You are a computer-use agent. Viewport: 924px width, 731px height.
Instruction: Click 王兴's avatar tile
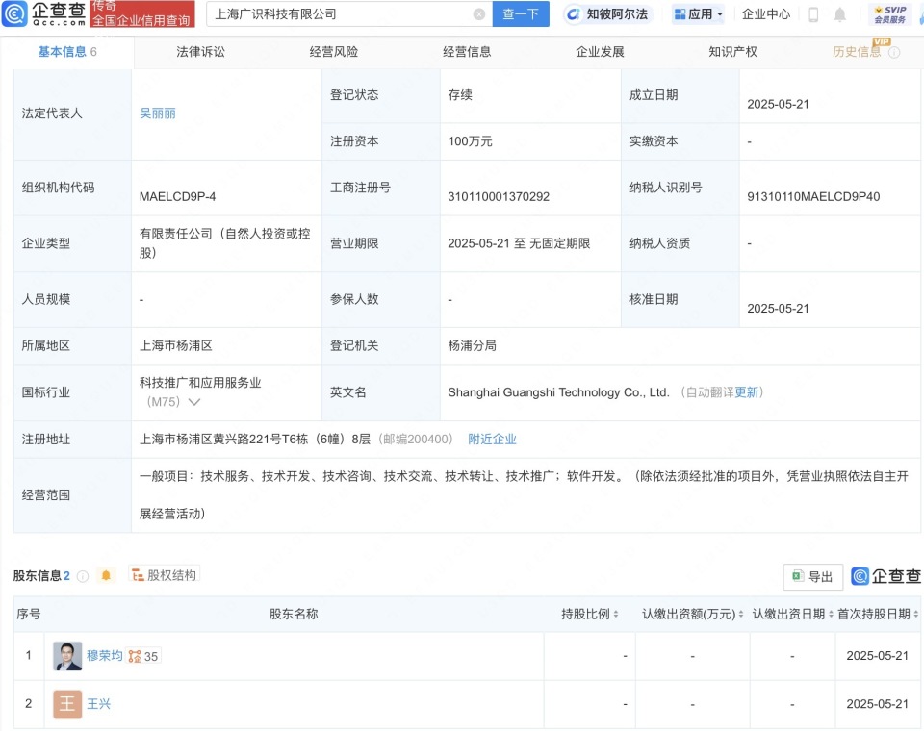(67, 704)
